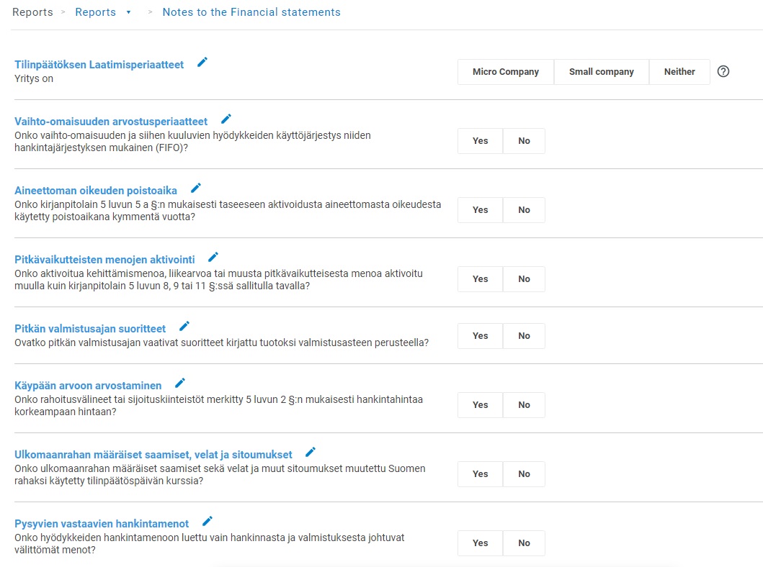Select Micro Company option
This screenshot has height=567, width=763.
506,72
